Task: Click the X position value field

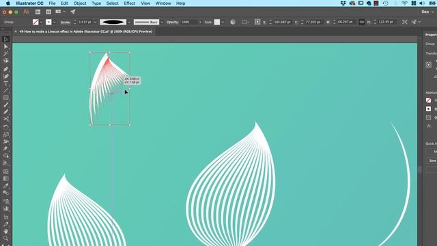Action: [282, 22]
